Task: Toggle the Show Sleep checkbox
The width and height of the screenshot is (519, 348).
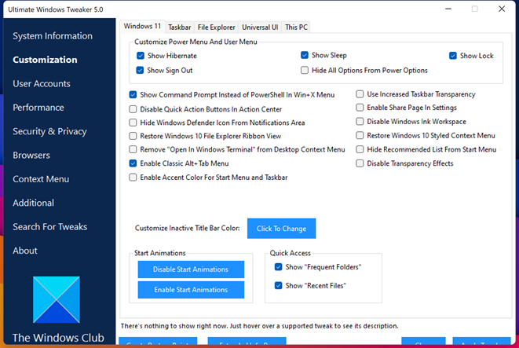Action: (305, 55)
